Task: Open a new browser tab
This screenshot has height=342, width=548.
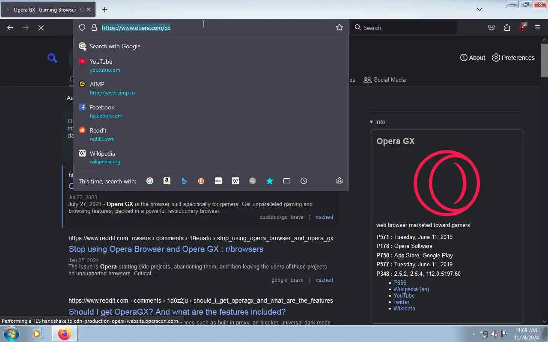Action: [x=104, y=9]
